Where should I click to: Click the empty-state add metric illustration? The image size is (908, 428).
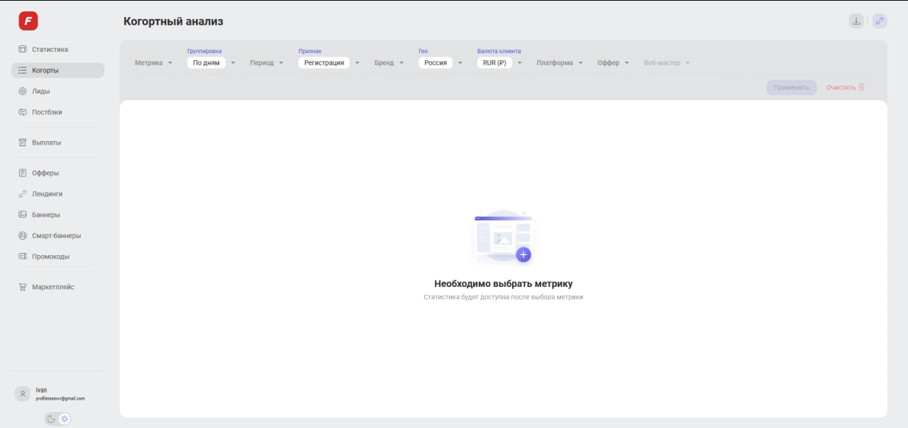click(x=504, y=237)
